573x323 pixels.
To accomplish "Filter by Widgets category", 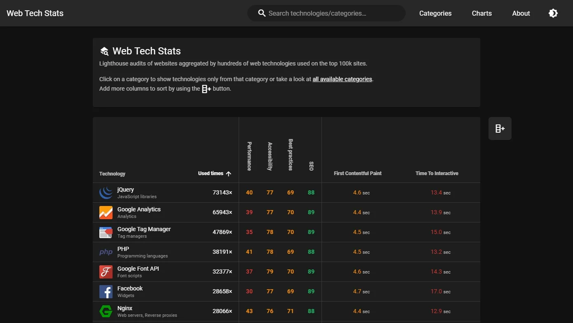I will point(126,296).
